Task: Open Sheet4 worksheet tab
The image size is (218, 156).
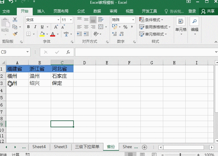Action: (39, 147)
